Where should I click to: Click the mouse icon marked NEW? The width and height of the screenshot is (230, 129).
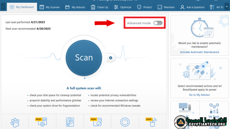(152, 122)
